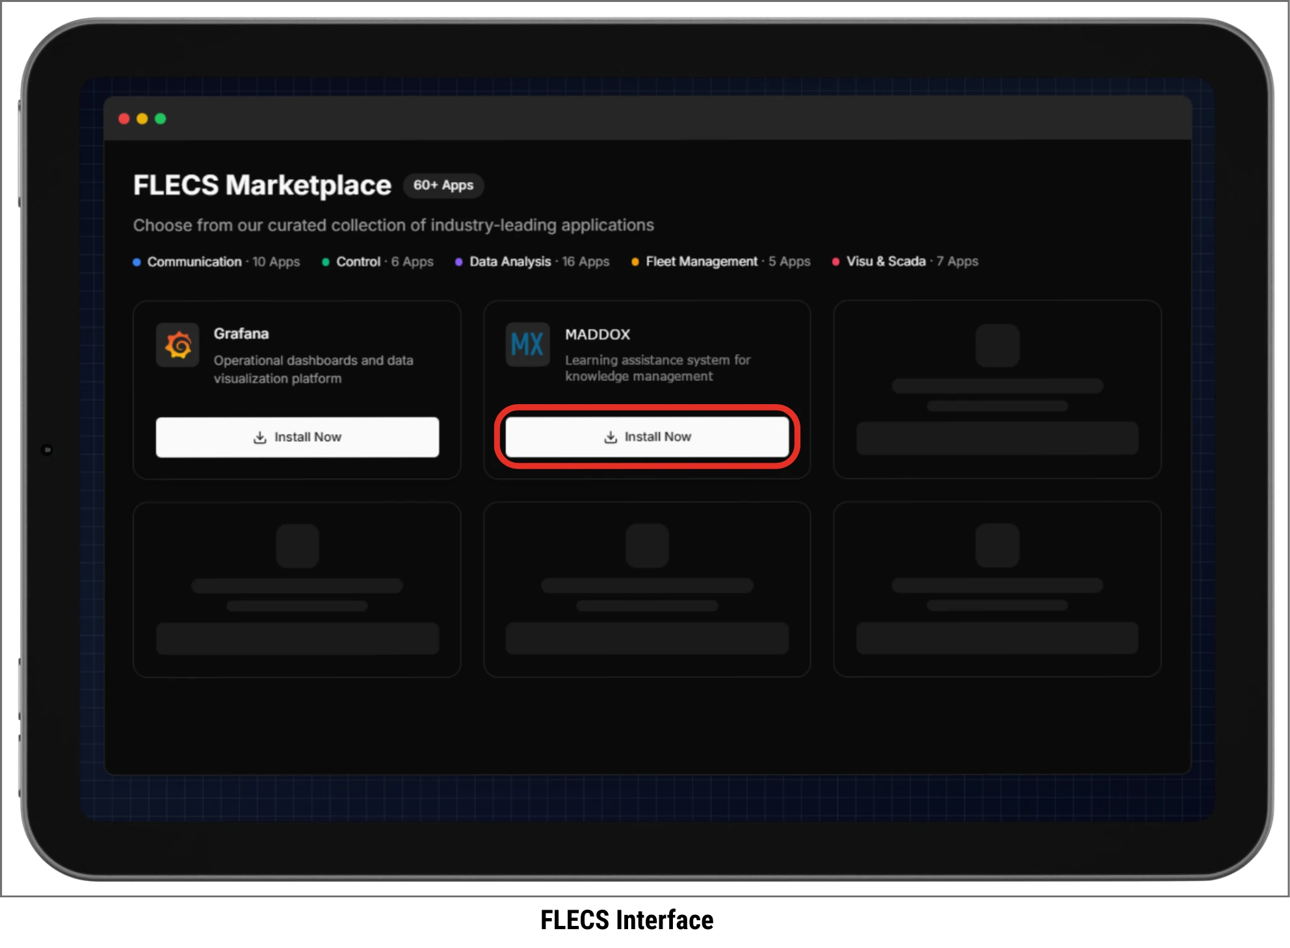Click the blue Communication category dot
This screenshot has height=948, width=1290.
coord(137,262)
